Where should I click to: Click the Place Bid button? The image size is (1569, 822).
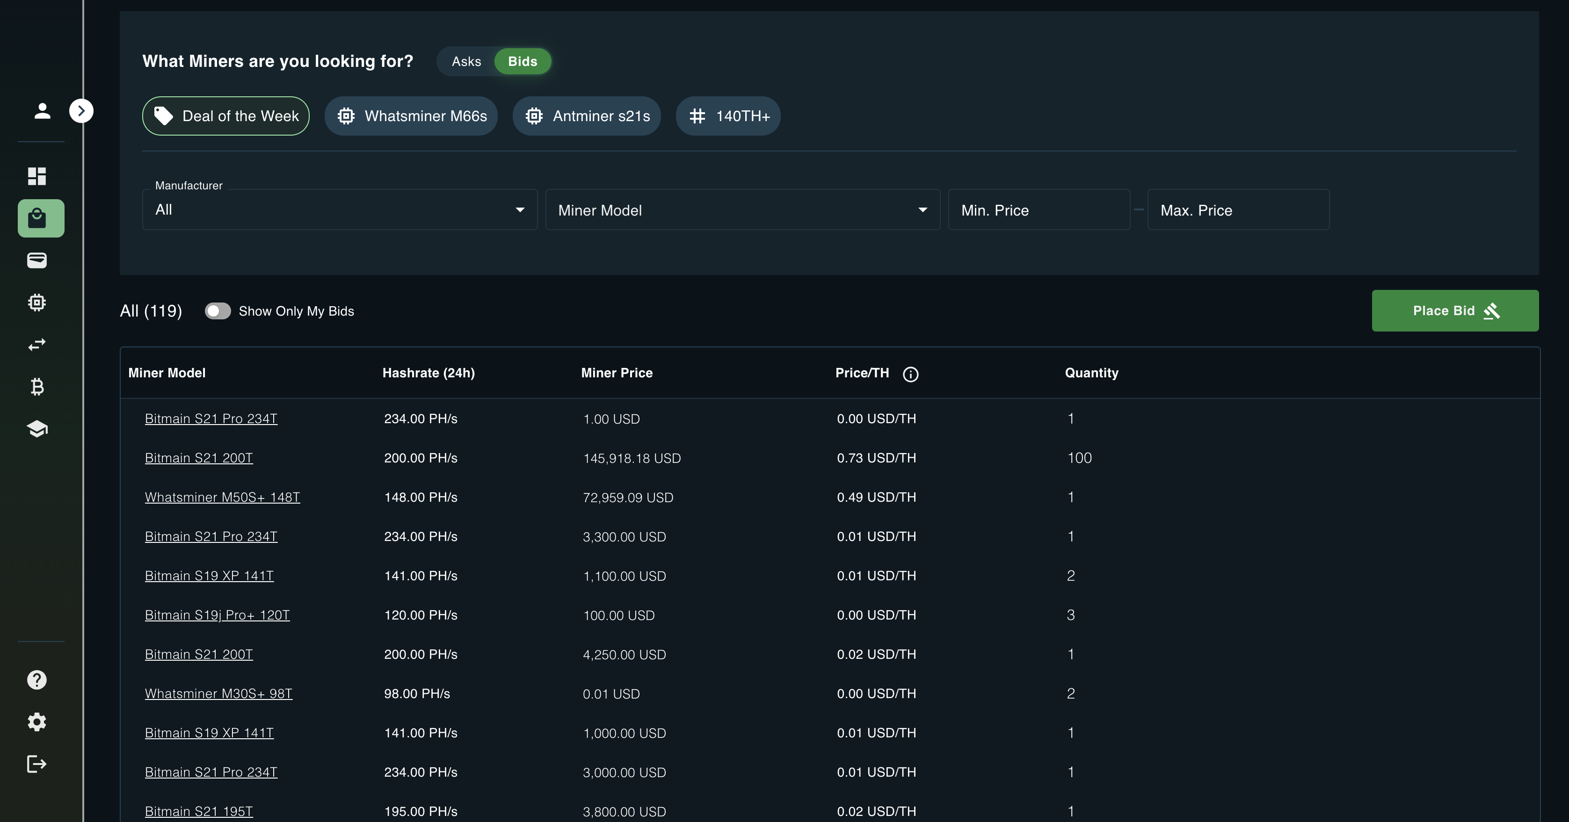coord(1454,310)
